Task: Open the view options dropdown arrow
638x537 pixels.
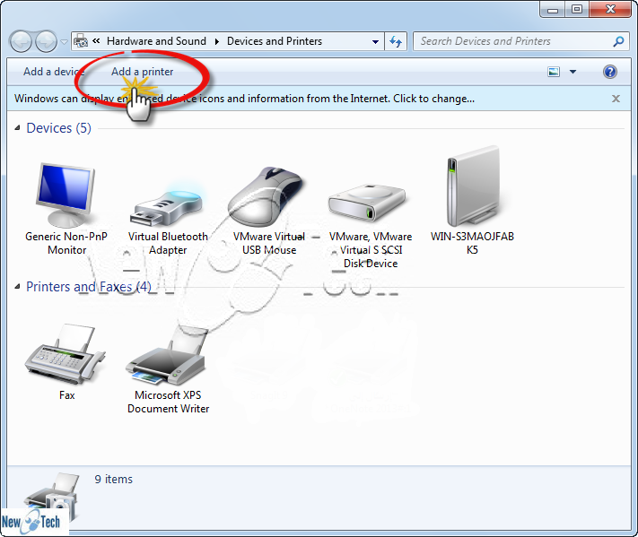Action: point(572,72)
